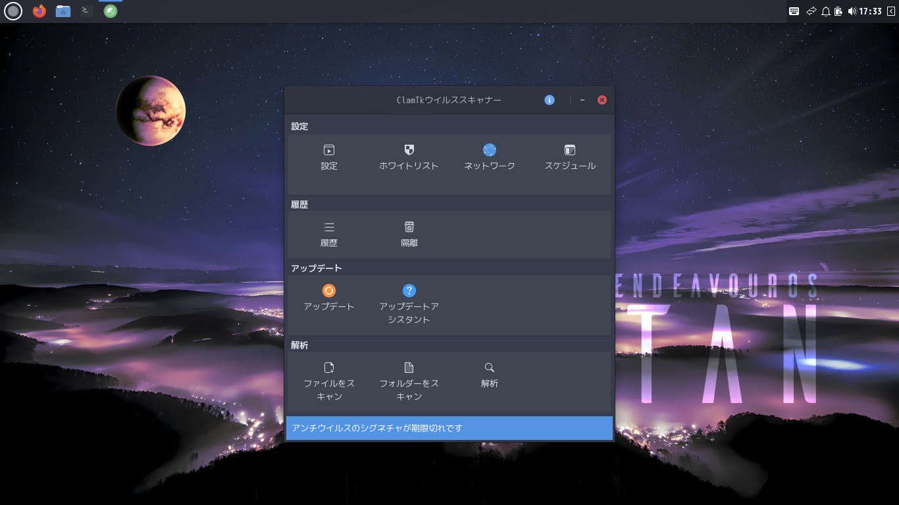Viewport: 899px width, 505px height.
Task: Show notifications via the bell icon
Action: coord(826,11)
